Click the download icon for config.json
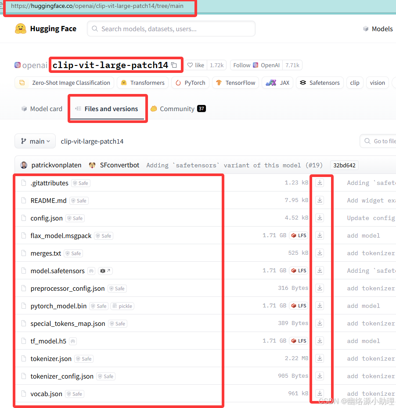 tap(320, 218)
